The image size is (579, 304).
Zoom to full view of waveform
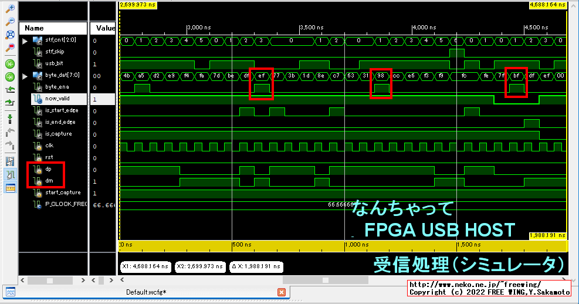(10, 35)
